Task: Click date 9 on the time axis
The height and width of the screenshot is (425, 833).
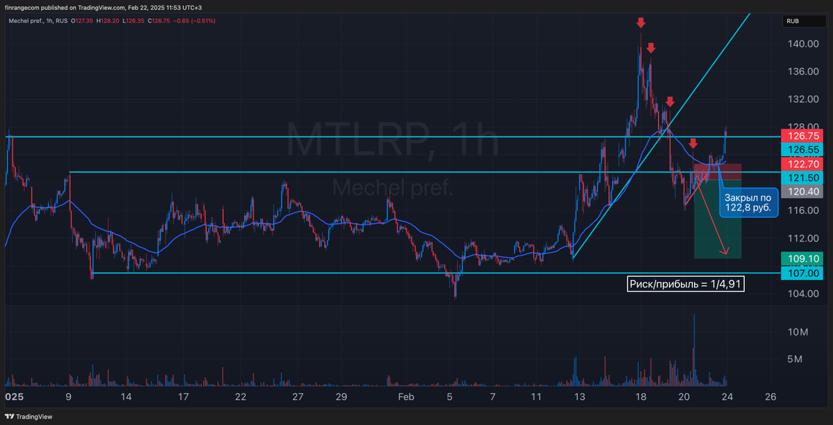Action: (x=69, y=397)
